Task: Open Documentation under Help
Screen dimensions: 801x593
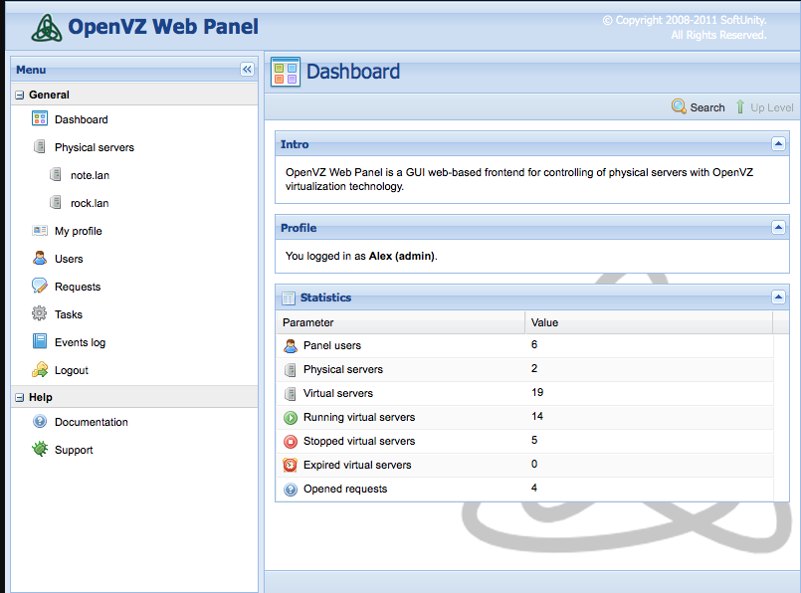Action: pos(92,422)
